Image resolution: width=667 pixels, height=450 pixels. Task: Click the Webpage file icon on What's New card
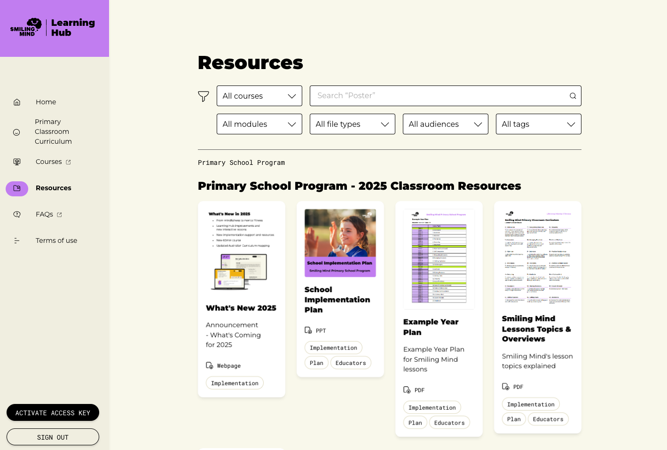(x=210, y=365)
